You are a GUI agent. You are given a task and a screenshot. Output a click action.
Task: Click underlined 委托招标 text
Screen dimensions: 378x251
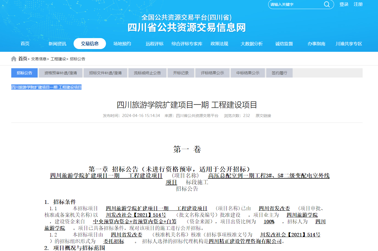(114, 241)
